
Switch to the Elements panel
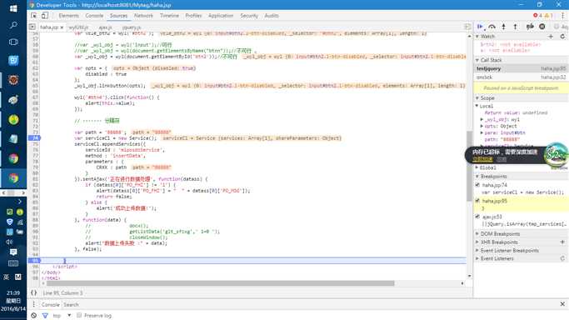click(x=68, y=16)
